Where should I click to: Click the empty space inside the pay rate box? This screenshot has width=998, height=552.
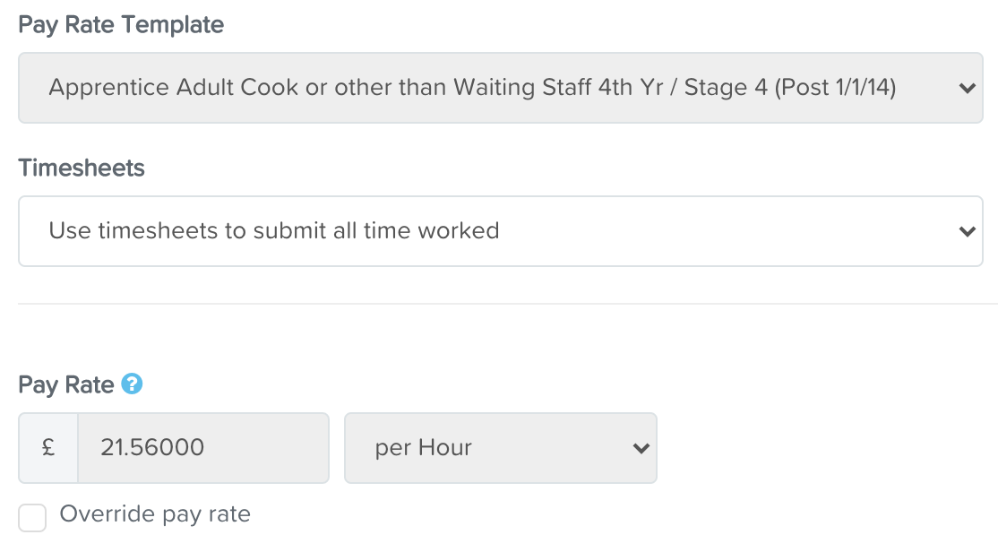(267, 447)
